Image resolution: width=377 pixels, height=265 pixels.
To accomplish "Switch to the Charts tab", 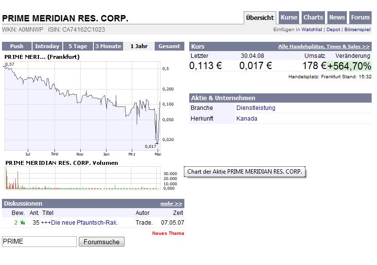I will [x=313, y=18].
